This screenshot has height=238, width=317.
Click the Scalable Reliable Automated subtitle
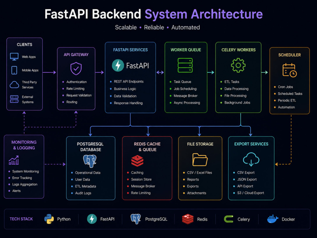[x=157, y=27]
